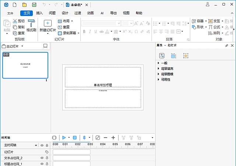Open the 布局 layout dropdown
The width and height of the screenshot is (236, 166).
tap(66, 21)
